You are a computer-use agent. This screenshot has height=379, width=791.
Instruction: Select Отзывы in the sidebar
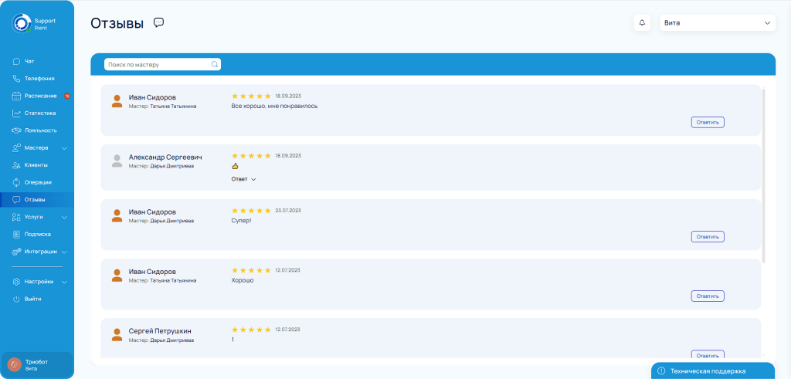coord(35,200)
